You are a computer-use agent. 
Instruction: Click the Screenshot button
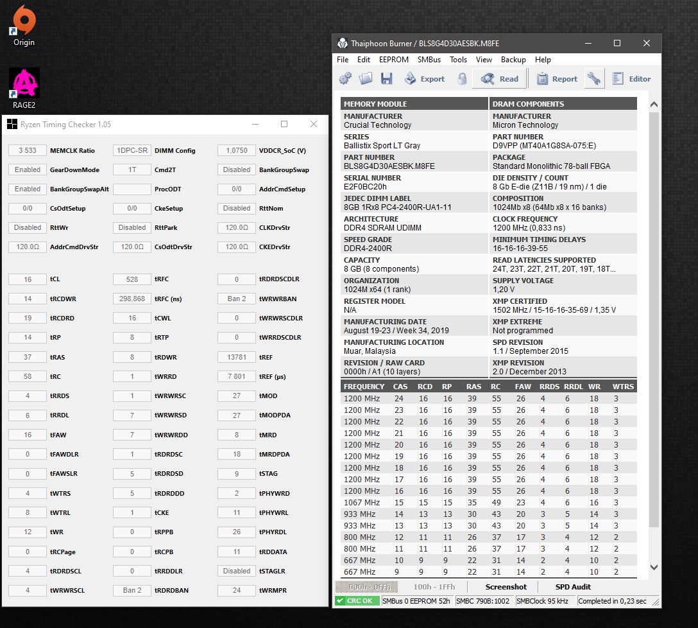point(506,587)
